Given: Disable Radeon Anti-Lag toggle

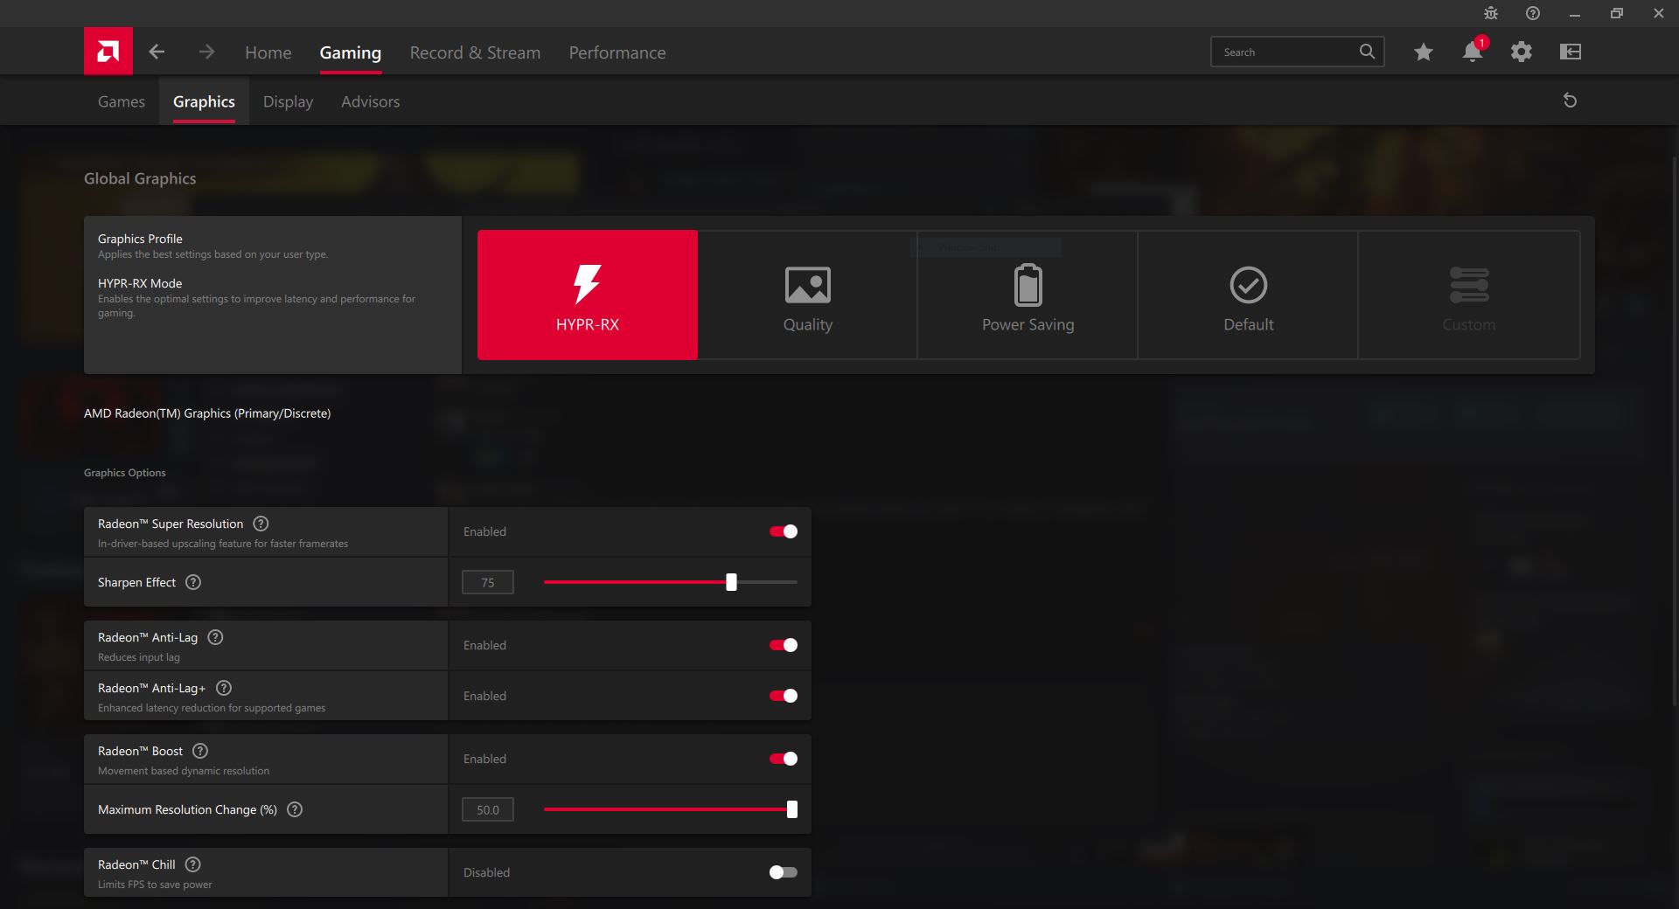Looking at the screenshot, I should click(x=783, y=645).
